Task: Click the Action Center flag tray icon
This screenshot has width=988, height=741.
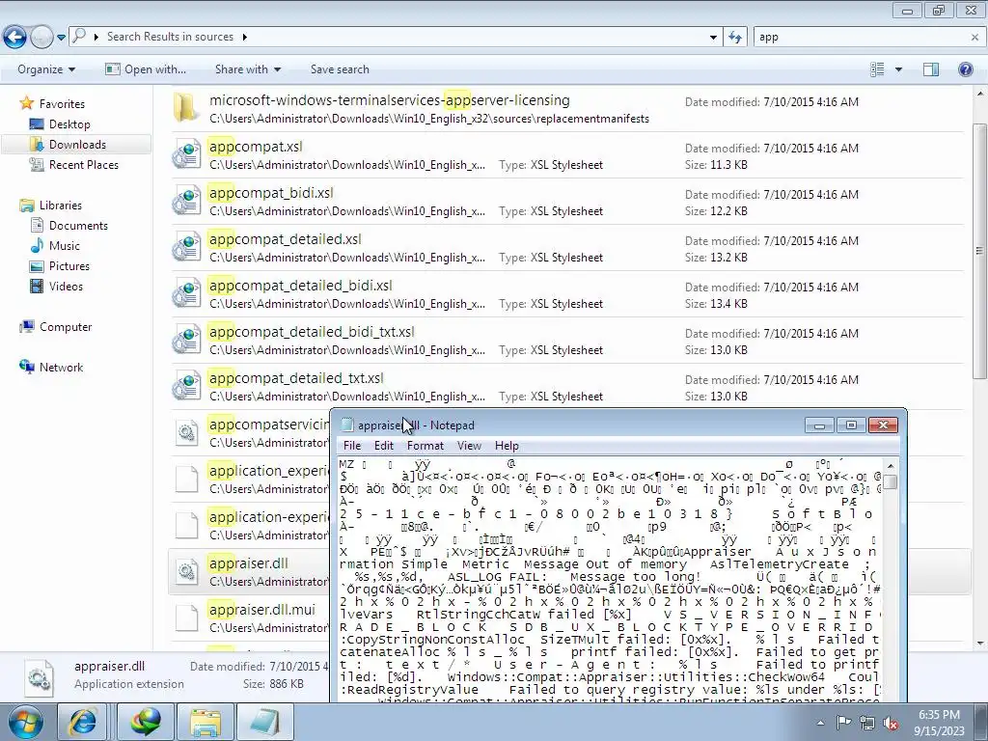Action: tap(843, 723)
